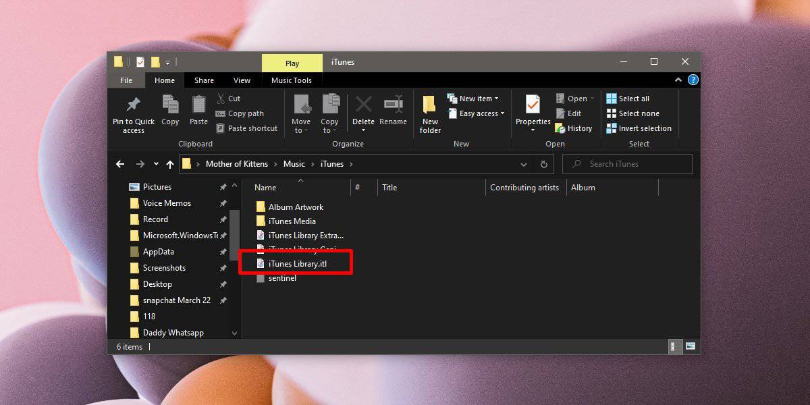Open the New item dropdown
810x405 pixels.
pos(473,99)
